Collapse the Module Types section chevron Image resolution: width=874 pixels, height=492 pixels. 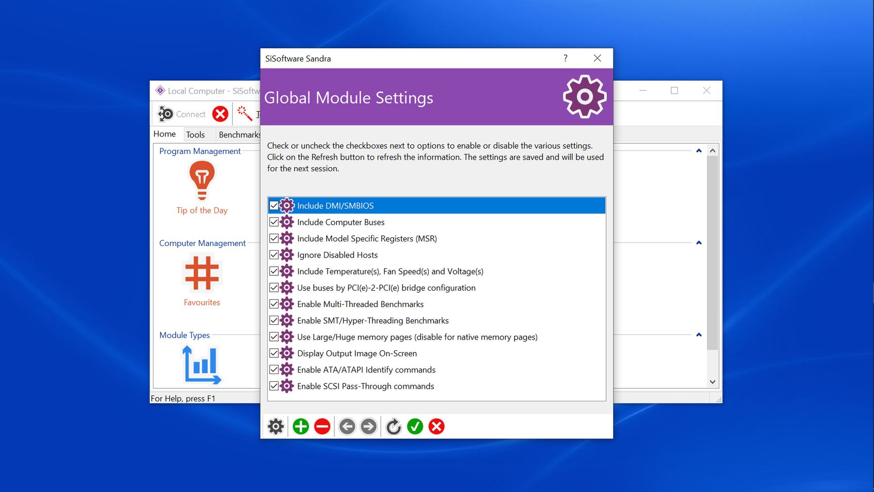699,335
